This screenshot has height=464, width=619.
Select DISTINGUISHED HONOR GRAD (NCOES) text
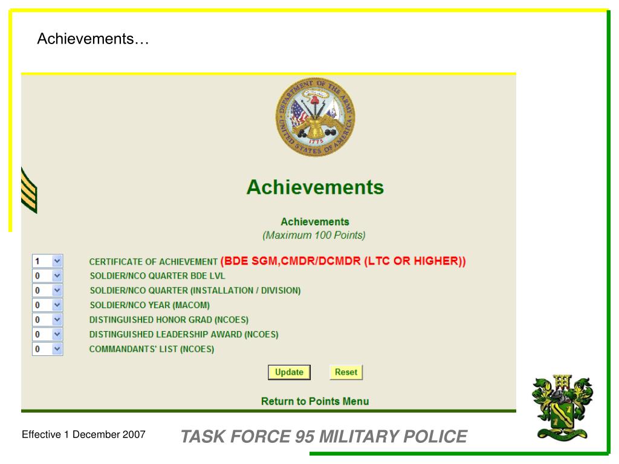point(169,320)
